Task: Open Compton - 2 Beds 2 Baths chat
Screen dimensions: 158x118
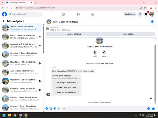Action: click(21, 90)
